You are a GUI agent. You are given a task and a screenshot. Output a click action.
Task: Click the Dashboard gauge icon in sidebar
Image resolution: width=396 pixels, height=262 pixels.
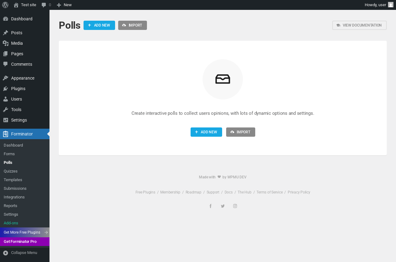6,19
